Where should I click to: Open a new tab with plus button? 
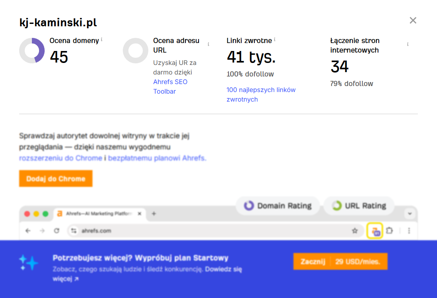pyautogui.click(x=154, y=214)
